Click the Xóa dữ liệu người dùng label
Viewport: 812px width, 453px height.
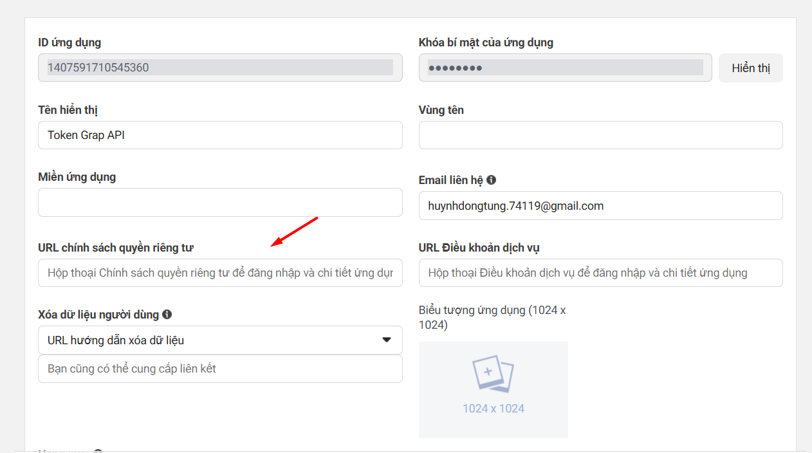point(98,315)
